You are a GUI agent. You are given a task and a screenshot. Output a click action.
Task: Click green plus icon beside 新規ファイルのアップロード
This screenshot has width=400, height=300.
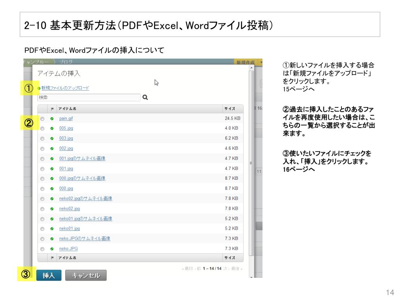pyautogui.click(x=39, y=88)
